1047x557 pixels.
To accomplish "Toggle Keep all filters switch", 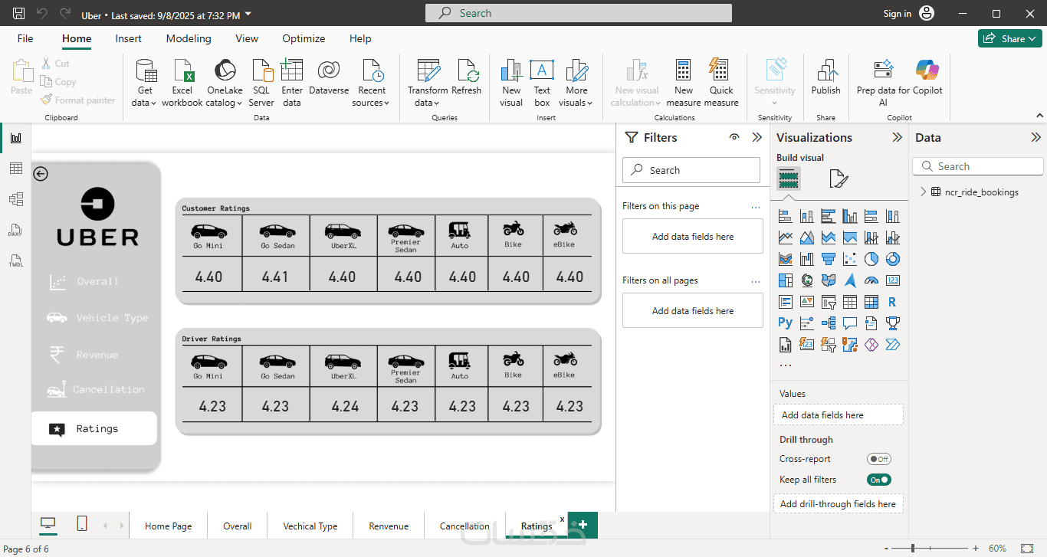I will [878, 480].
